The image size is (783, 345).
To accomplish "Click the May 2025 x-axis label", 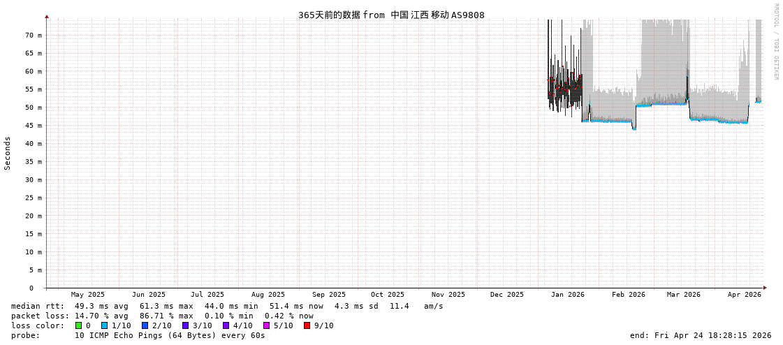I will (x=87, y=295).
